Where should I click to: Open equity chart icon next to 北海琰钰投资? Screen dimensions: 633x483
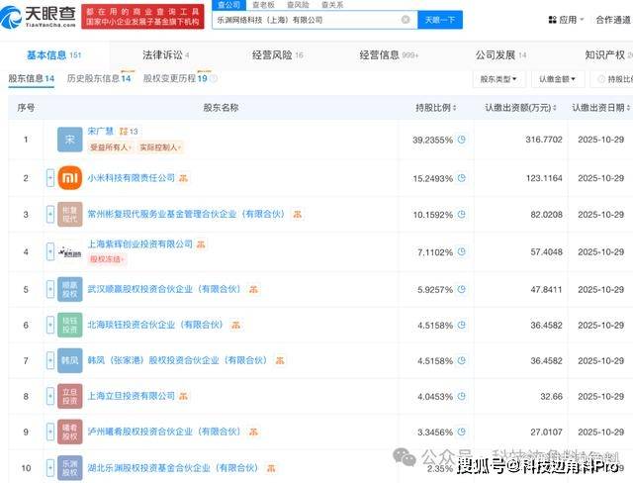(235, 325)
